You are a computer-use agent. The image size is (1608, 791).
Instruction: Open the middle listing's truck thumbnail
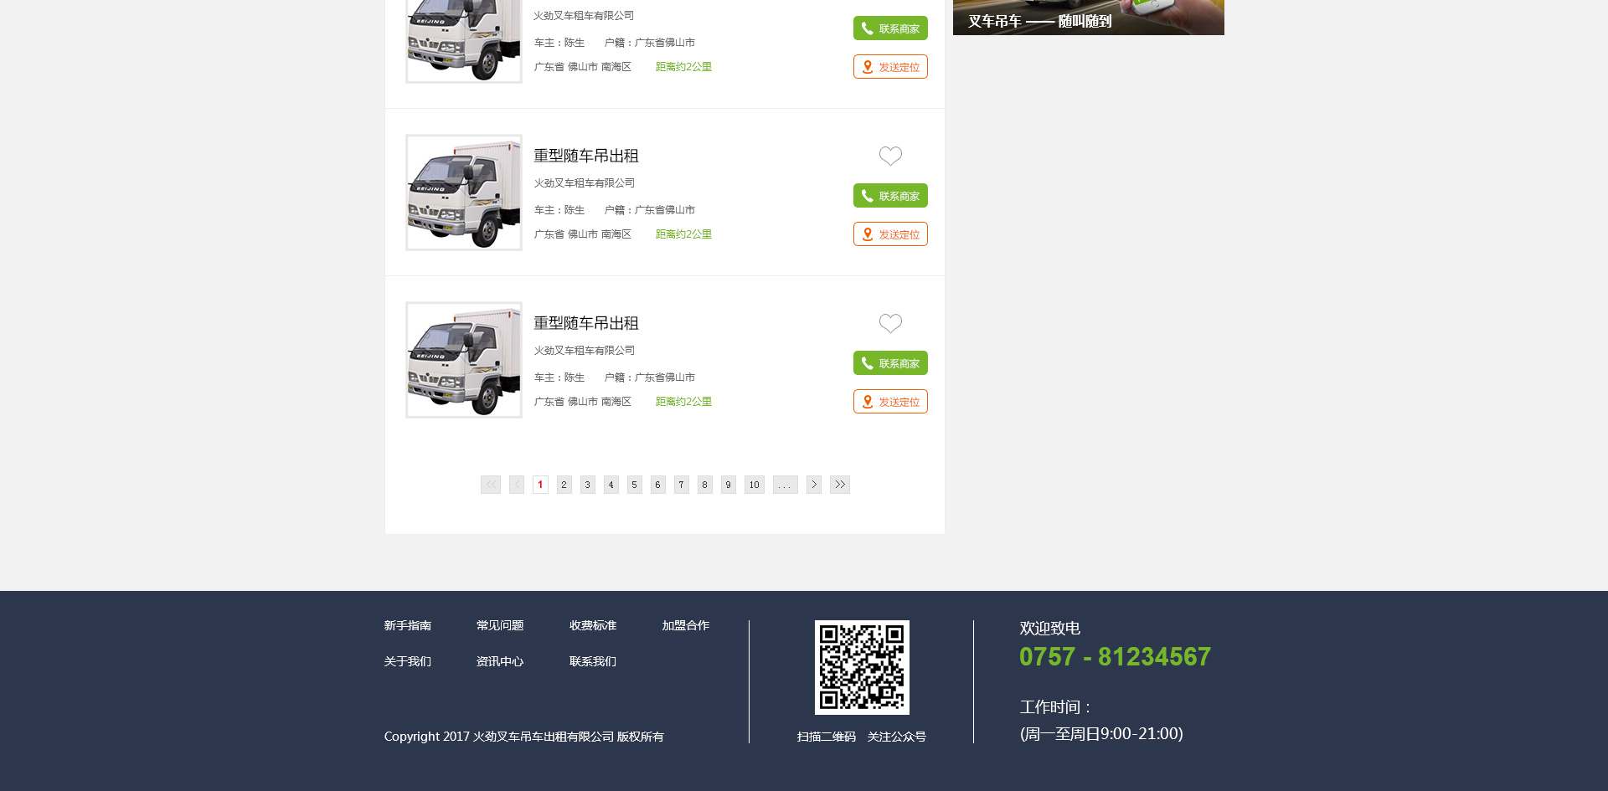point(464,193)
